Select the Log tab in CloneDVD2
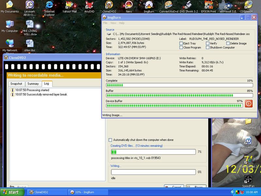Viewport: 261px width, 196px height. click(47, 84)
